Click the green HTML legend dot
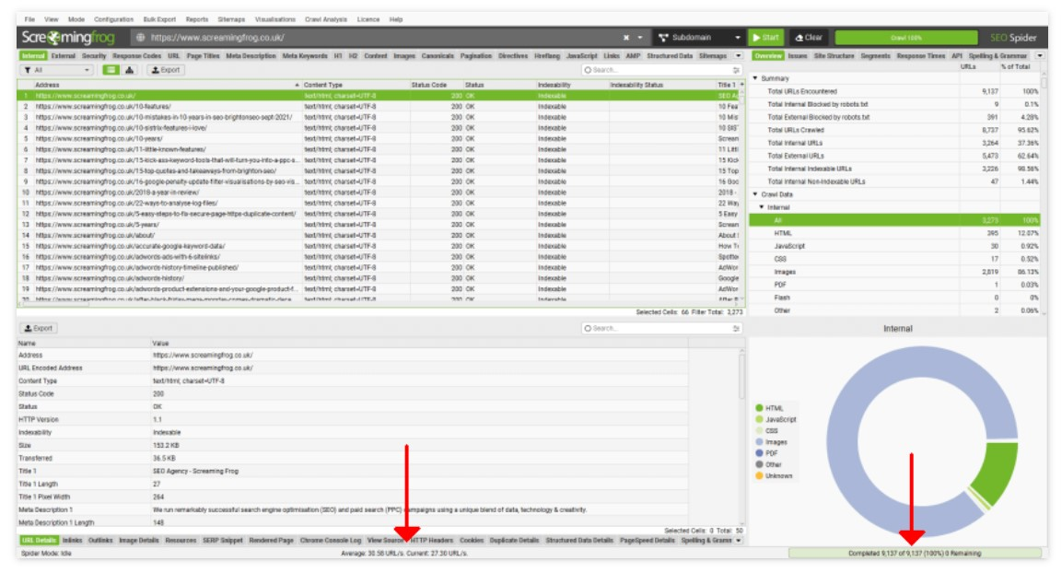Image resolution: width=1062 pixels, height=573 pixels. (x=759, y=408)
